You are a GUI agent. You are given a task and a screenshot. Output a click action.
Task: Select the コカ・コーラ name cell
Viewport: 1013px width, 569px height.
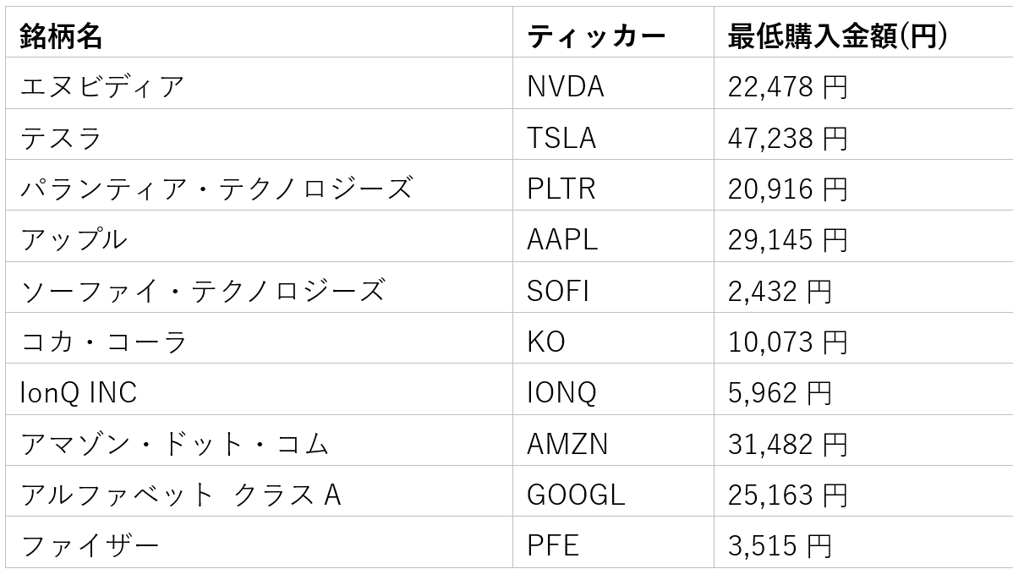point(103,342)
